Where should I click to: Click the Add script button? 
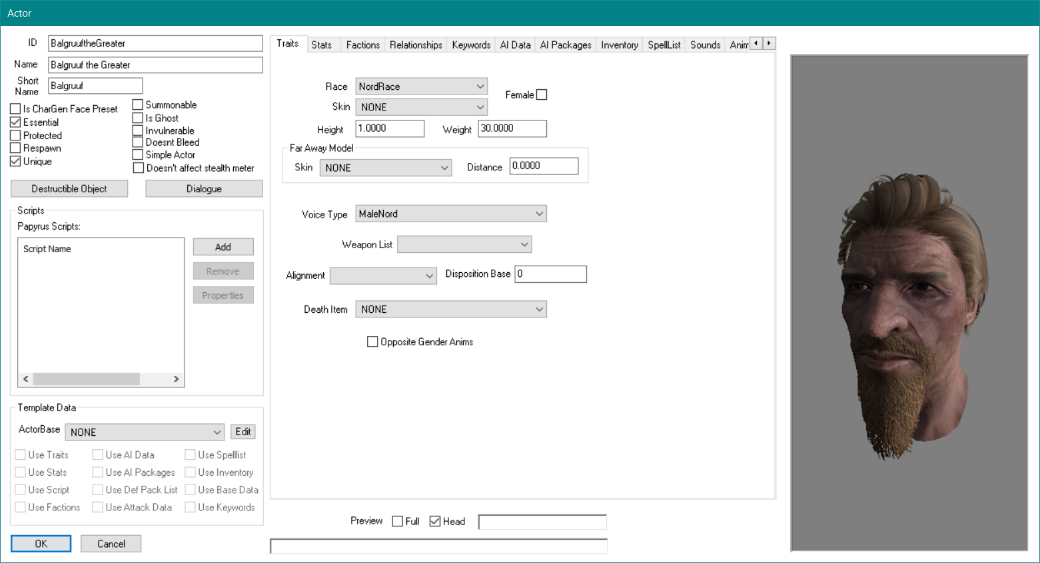223,247
